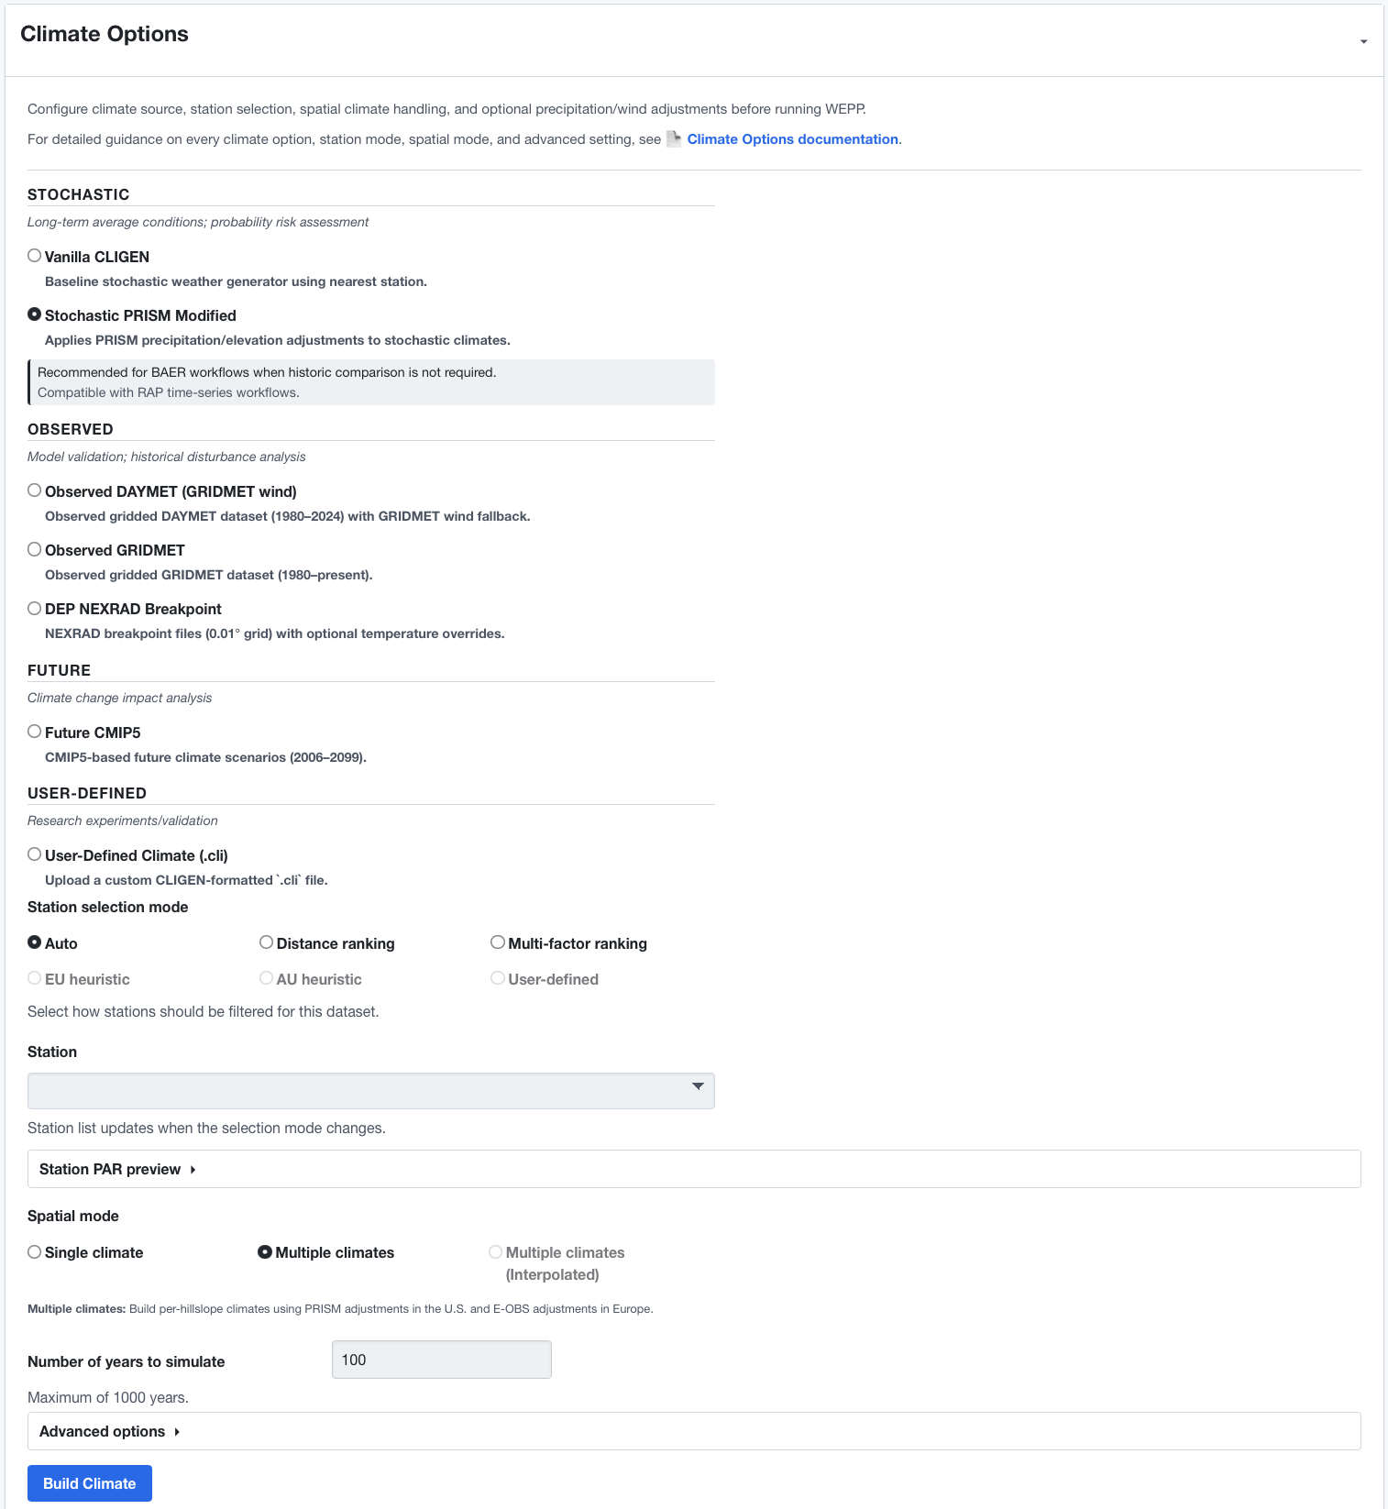
Task: Choose User-Defined Climate (.cli) option
Action: click(35, 854)
